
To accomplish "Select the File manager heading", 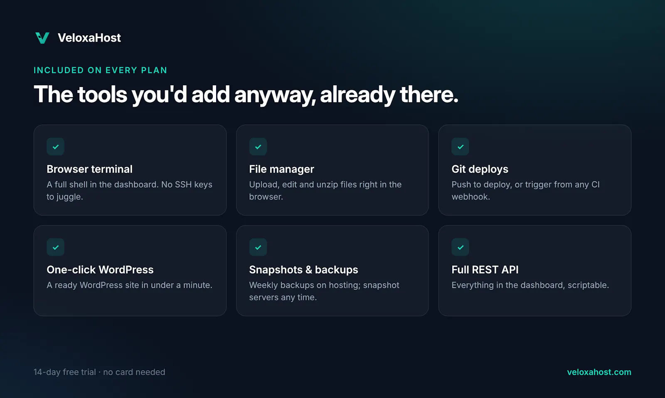I will [281, 169].
